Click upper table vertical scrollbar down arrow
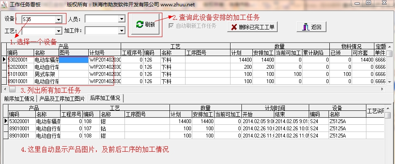Image resolution: width=395 pixels, height=164 pixels. pyautogui.click(x=390, y=82)
